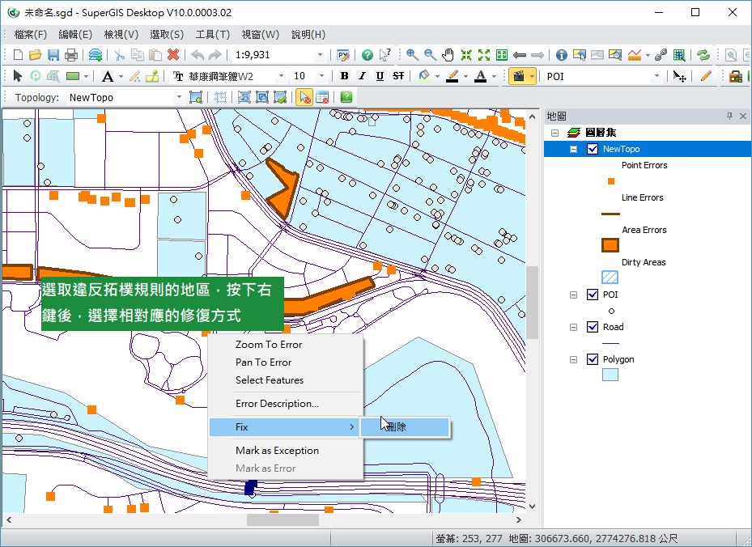Pick the fill color paint bucket
The width and height of the screenshot is (752, 547).
tap(424, 76)
